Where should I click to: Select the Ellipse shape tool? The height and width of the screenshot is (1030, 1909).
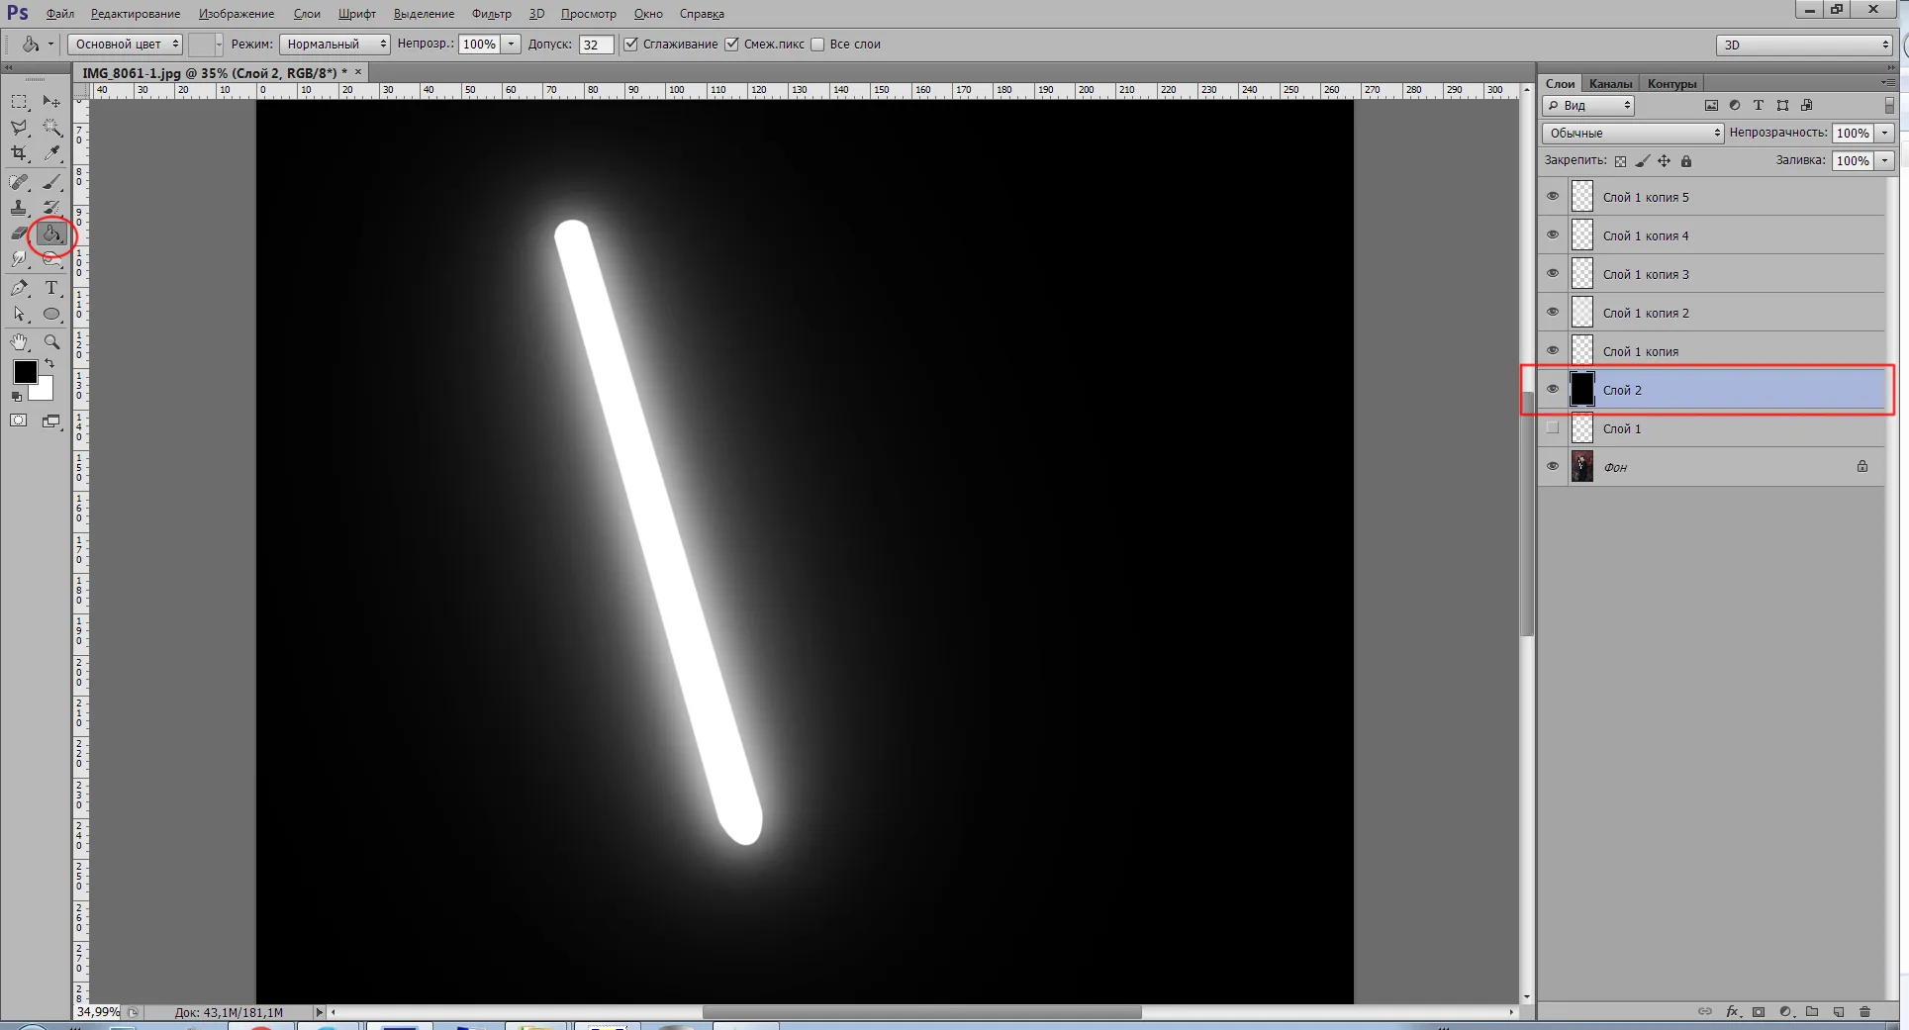tap(51, 314)
